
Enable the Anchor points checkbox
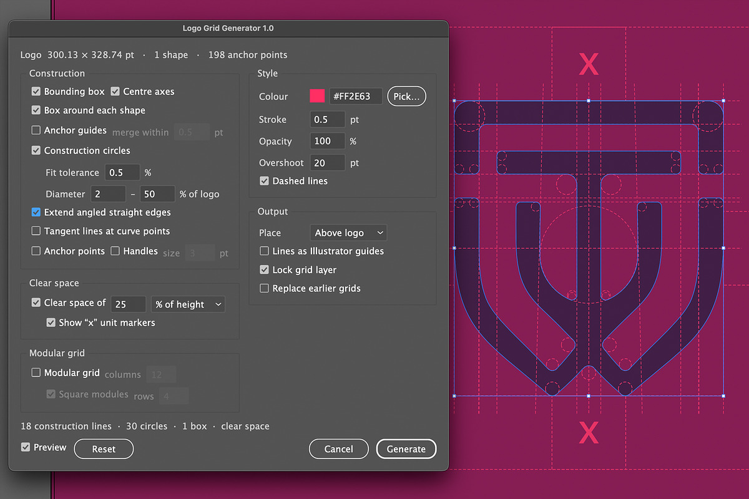(36, 251)
